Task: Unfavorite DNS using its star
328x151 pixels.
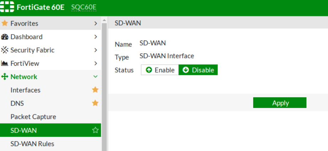Action: [95, 103]
